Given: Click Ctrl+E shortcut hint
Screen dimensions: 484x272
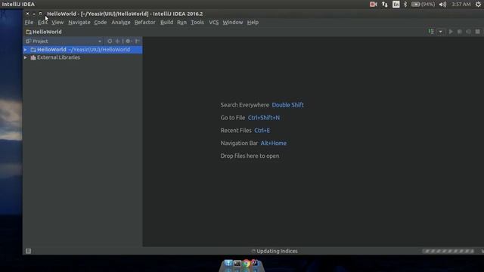Looking at the screenshot, I should (262, 131).
